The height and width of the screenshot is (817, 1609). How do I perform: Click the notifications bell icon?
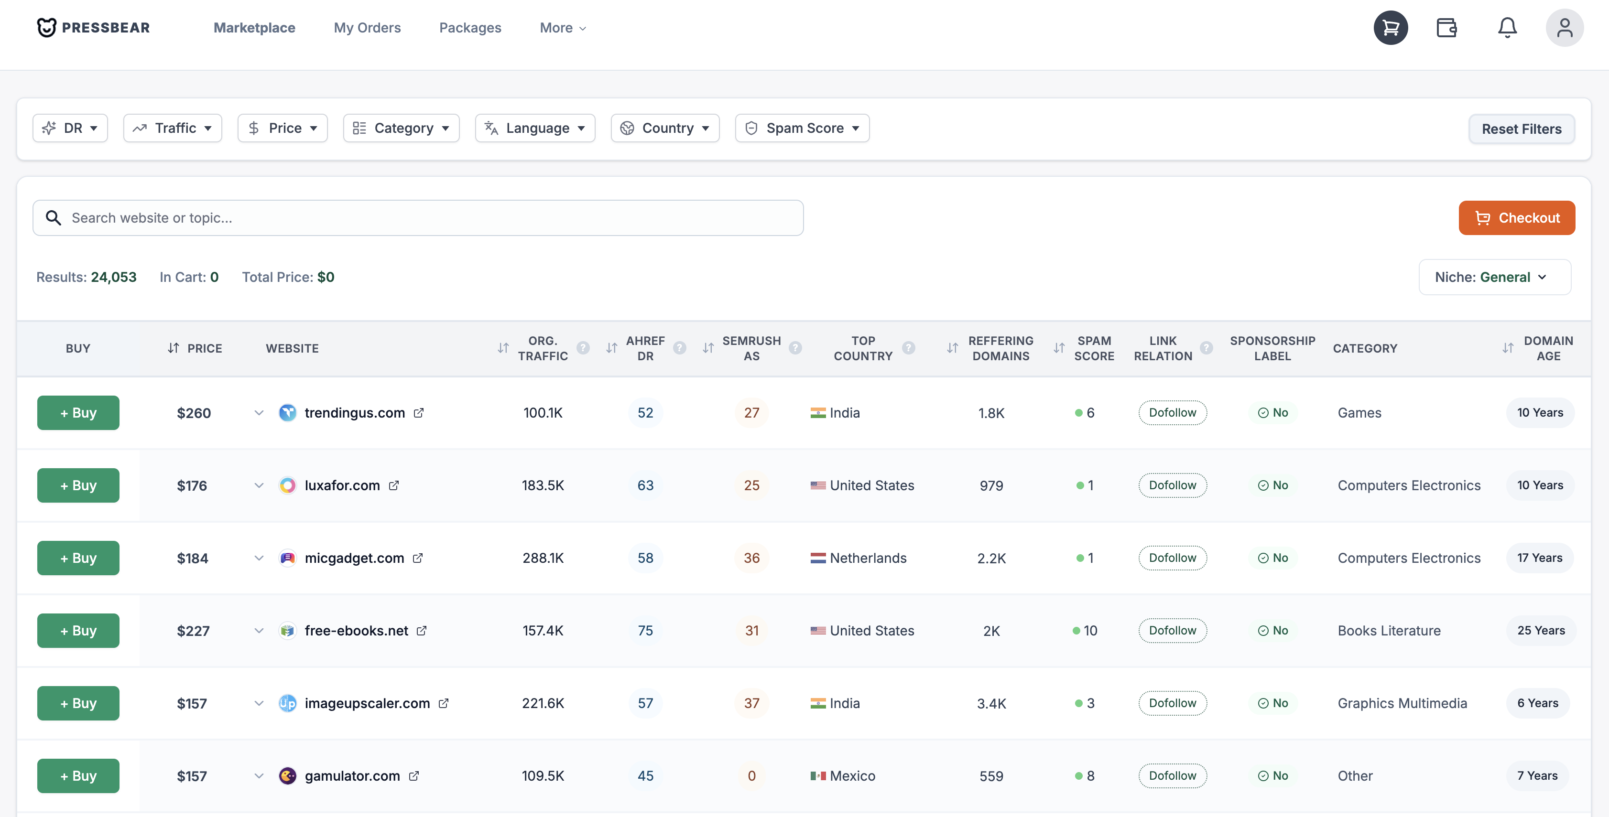1507,27
